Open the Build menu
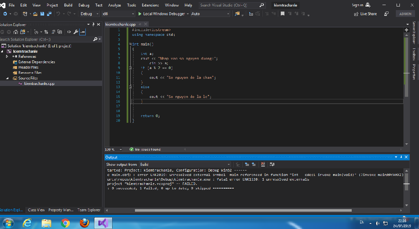The height and width of the screenshot is (229, 419). tap(68, 5)
